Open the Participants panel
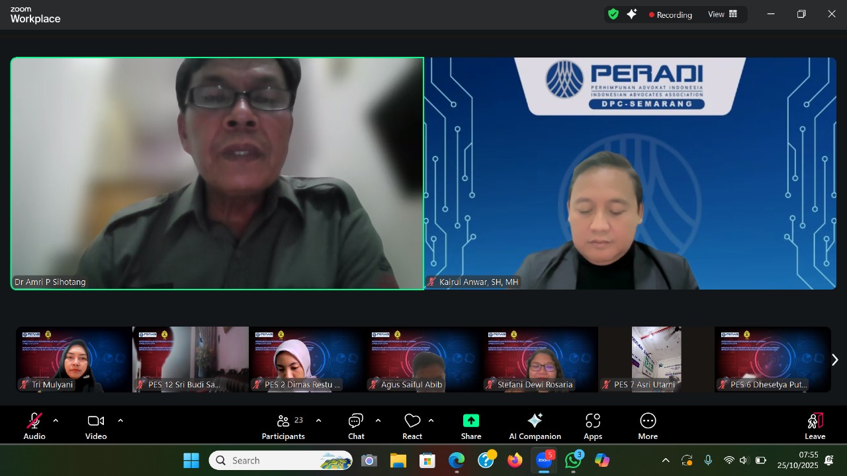 coord(283,426)
